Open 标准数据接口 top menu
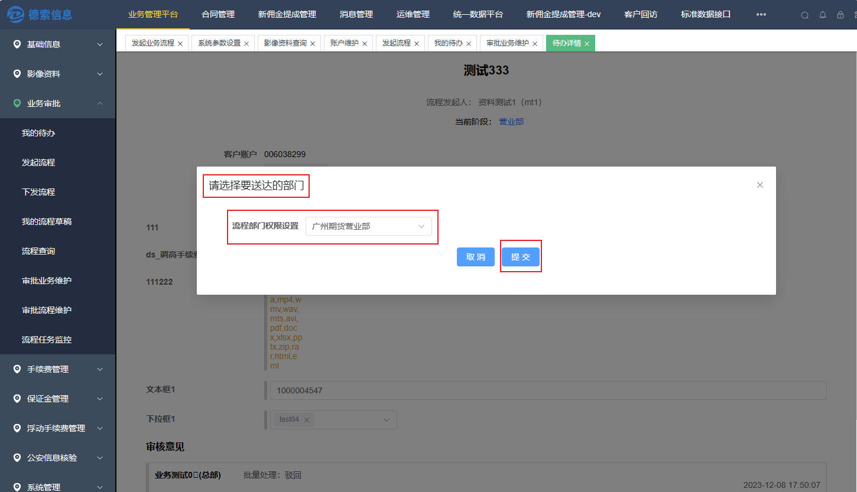Viewport: 857px width, 492px height. [x=706, y=14]
